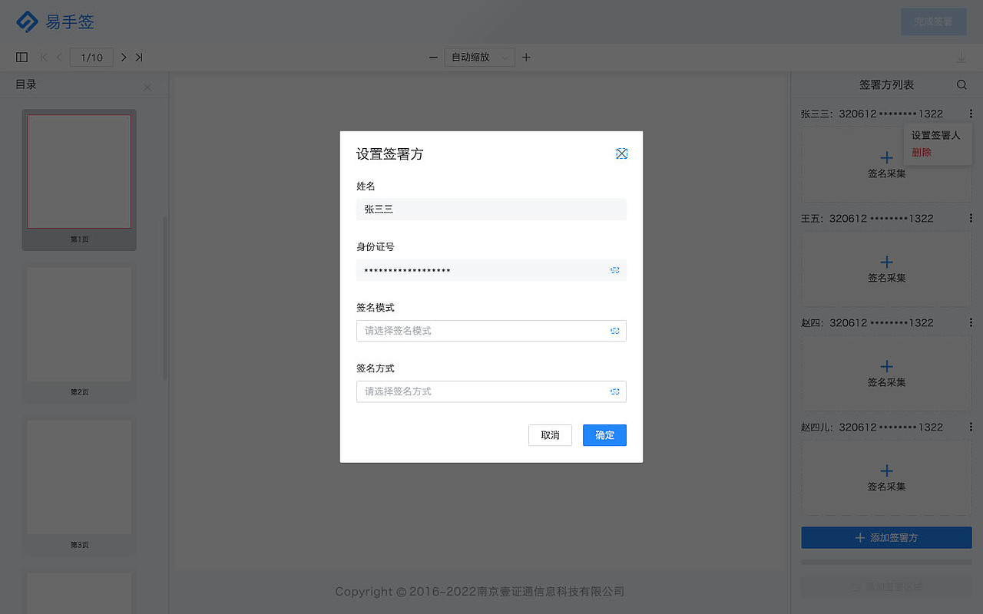Toggle visibility of the masked 身份证号 number
The width and height of the screenshot is (983, 614).
614,270
